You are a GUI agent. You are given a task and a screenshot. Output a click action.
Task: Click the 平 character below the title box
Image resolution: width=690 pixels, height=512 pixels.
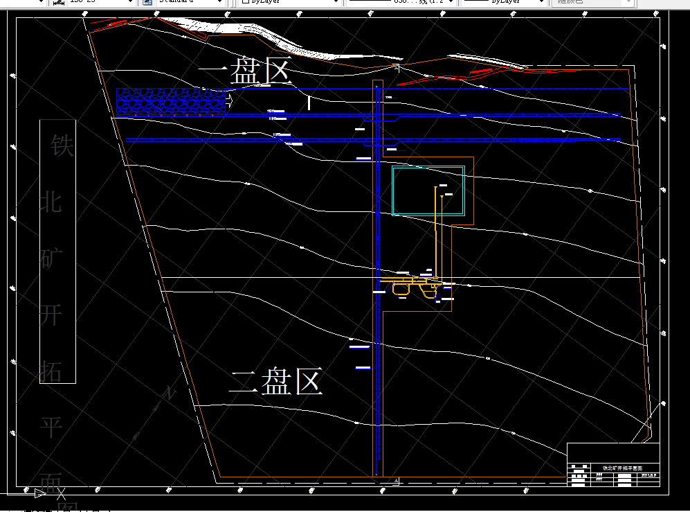coord(51,427)
